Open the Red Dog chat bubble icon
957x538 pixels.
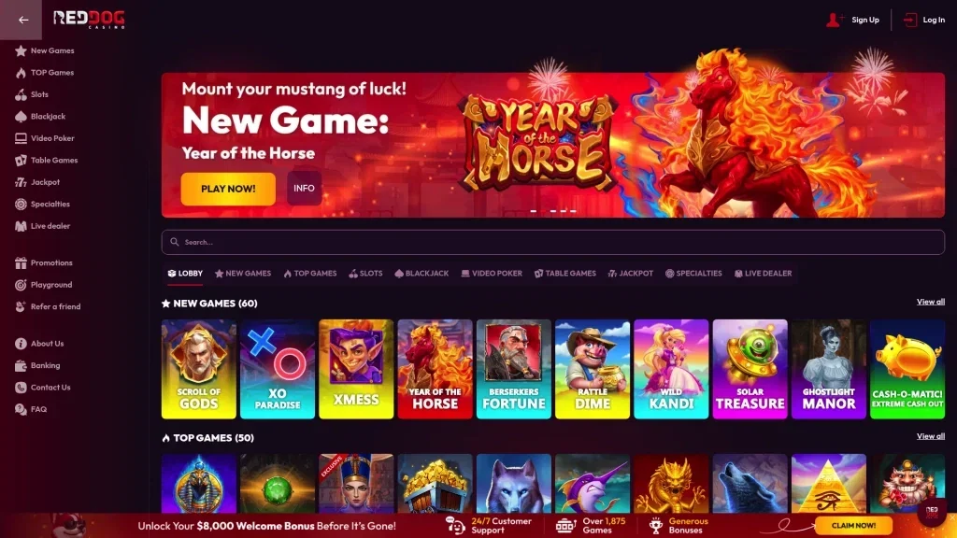[932, 512]
